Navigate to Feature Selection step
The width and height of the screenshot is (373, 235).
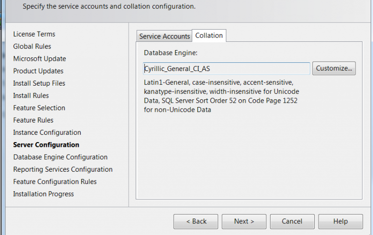click(x=39, y=108)
